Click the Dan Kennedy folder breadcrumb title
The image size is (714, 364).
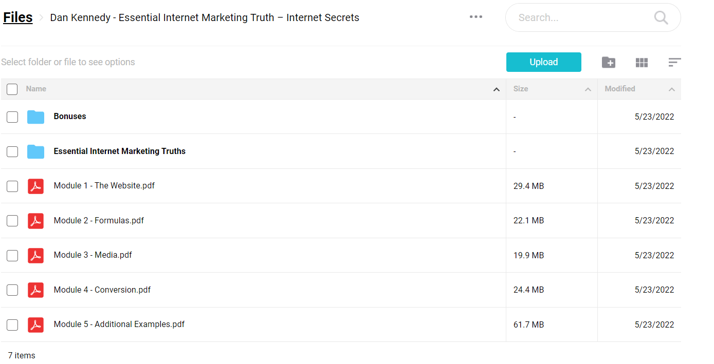coord(205,17)
